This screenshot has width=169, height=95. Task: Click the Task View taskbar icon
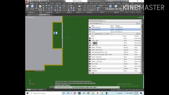(68, 93)
